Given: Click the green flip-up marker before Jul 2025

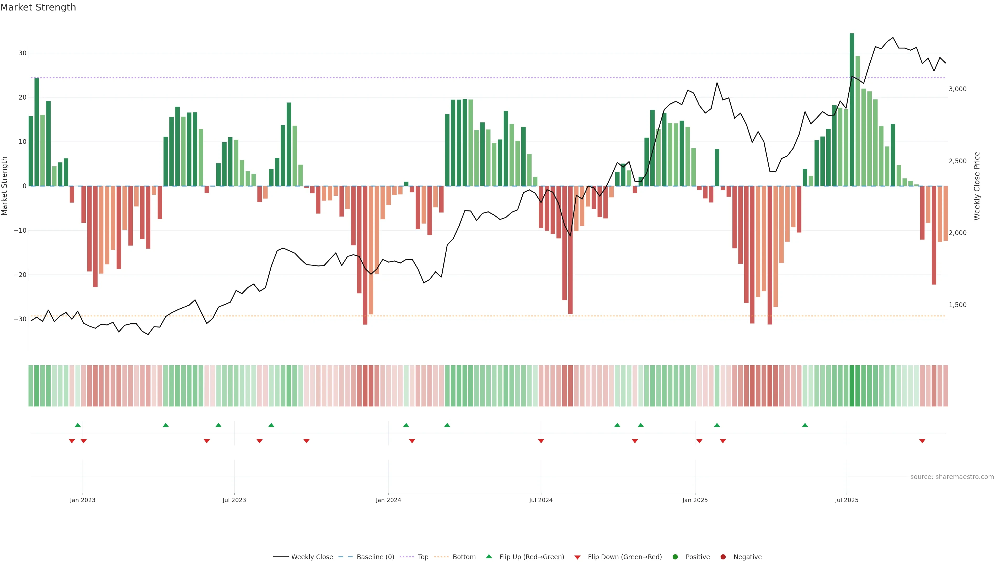Looking at the screenshot, I should click(805, 425).
